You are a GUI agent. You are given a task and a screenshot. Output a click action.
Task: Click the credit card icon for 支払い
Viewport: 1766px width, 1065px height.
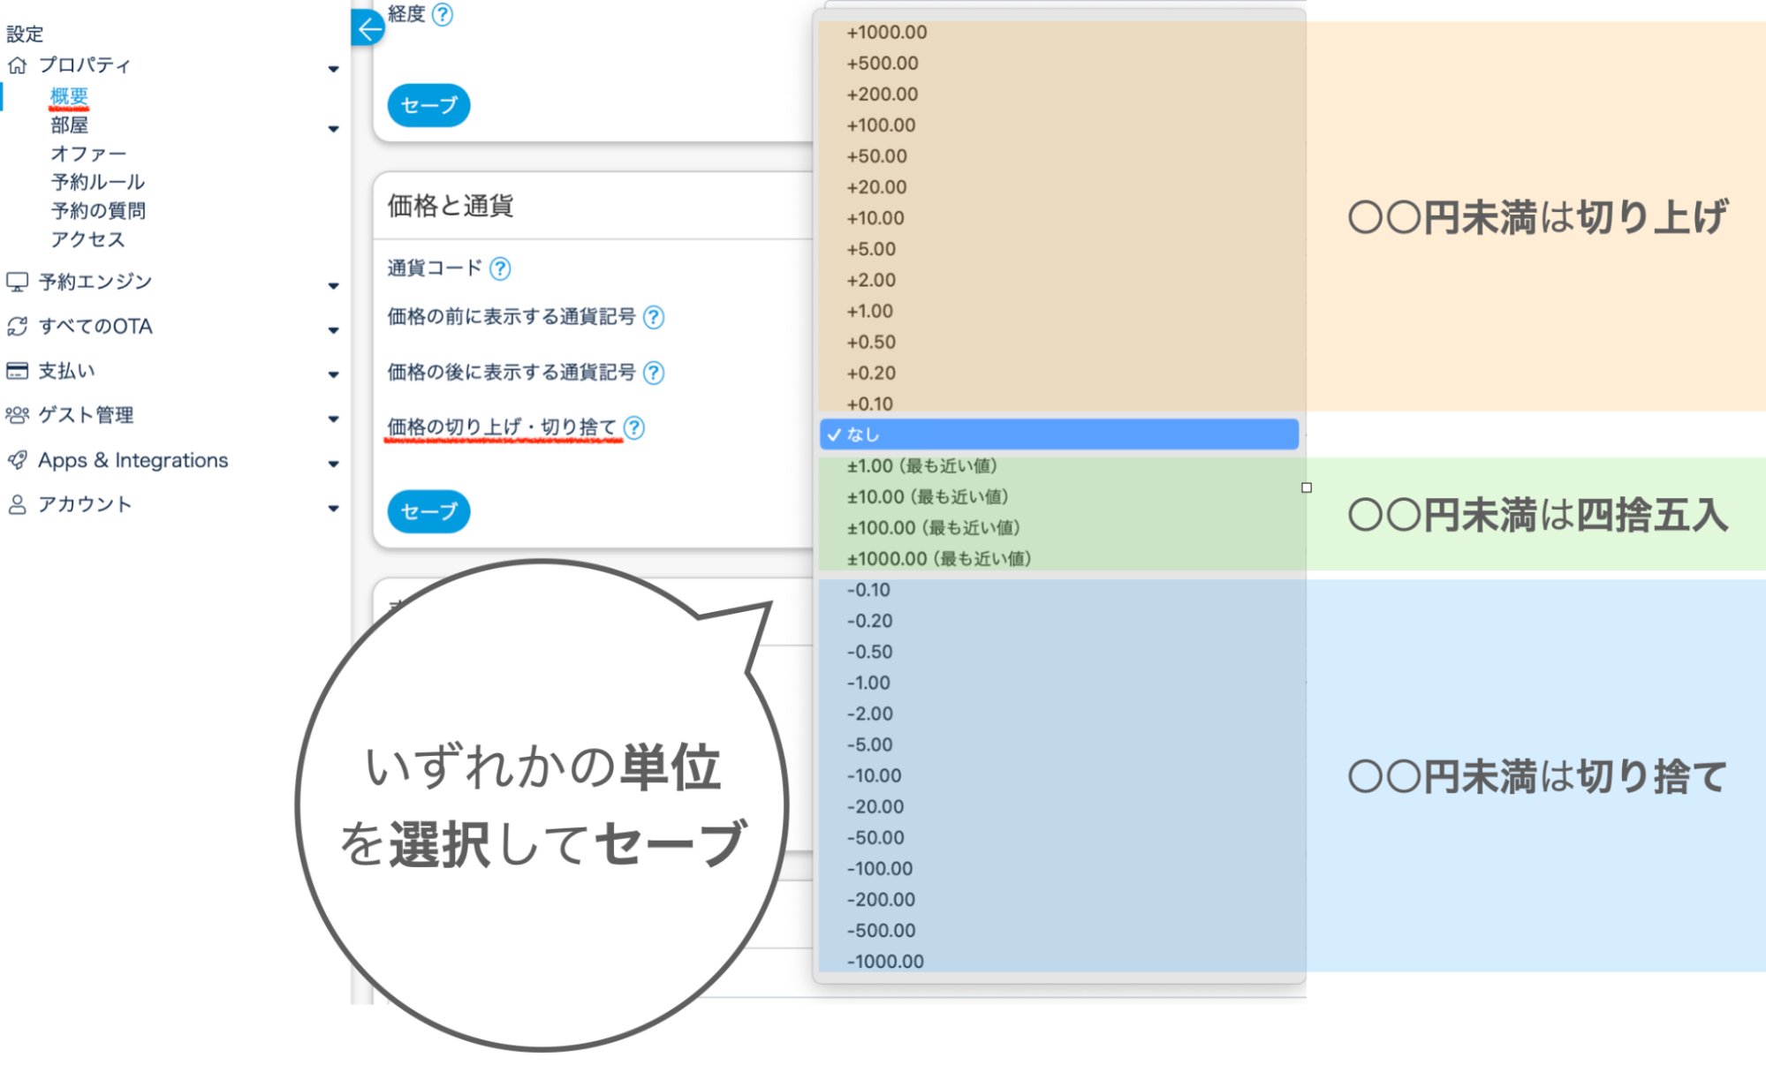(17, 371)
